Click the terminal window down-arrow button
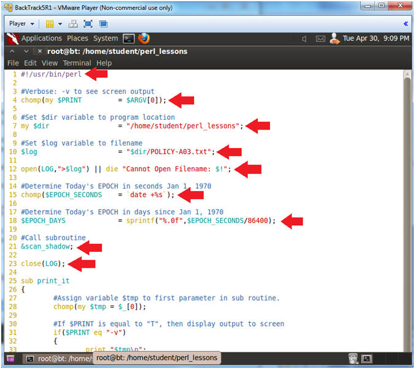The width and height of the screenshot is (415, 369). pyautogui.click(x=26, y=51)
